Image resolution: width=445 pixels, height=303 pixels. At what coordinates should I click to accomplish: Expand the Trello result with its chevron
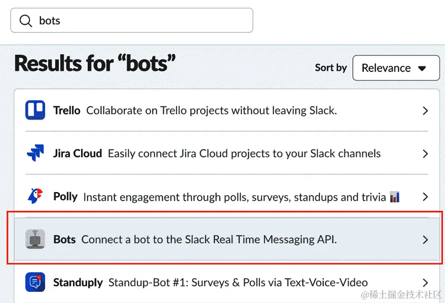click(x=425, y=110)
